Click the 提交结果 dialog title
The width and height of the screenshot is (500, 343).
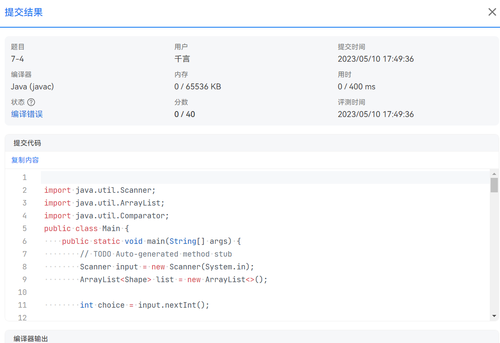tap(24, 12)
